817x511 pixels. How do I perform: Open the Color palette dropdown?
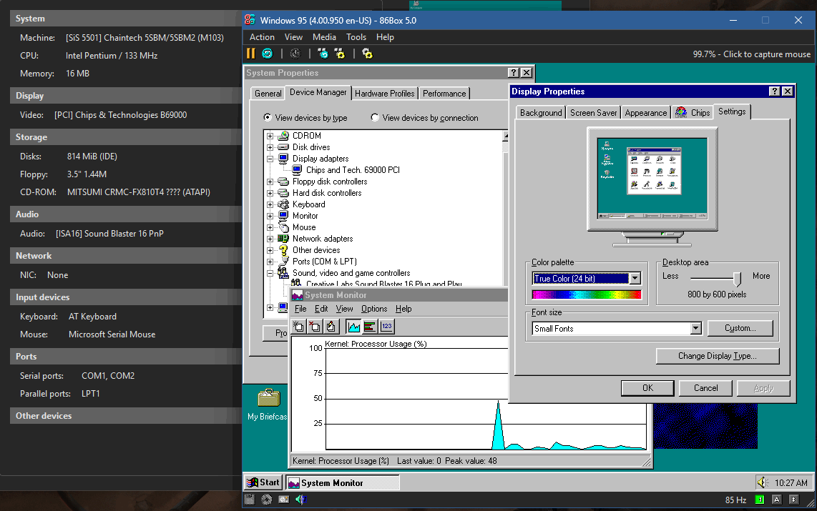click(x=634, y=278)
